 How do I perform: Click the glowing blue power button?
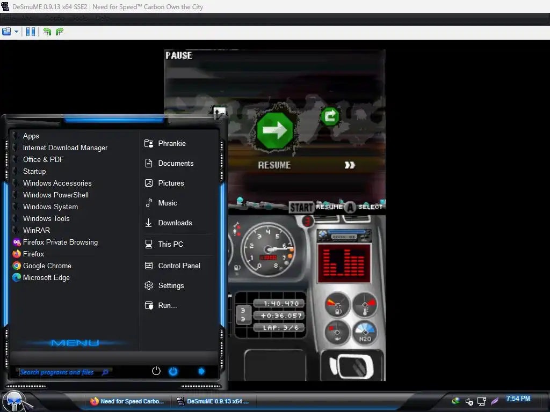tap(173, 371)
